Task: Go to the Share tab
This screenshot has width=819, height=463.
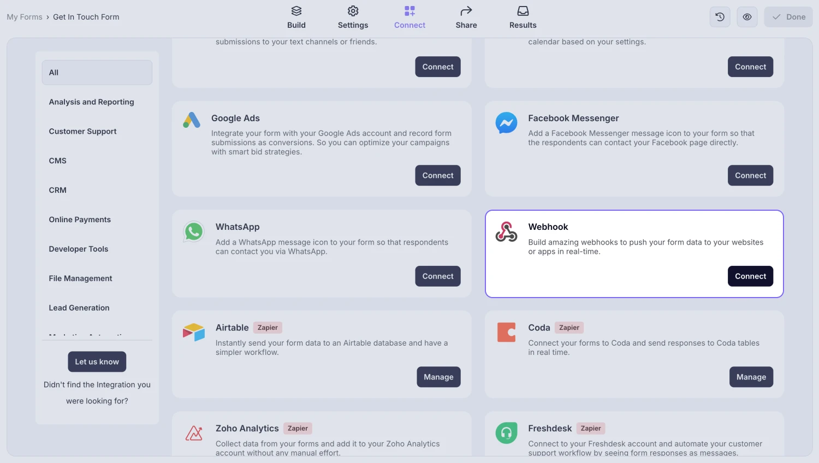Action: 466,17
